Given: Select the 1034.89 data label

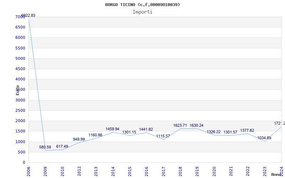Looking at the screenshot, I should [x=264, y=138].
